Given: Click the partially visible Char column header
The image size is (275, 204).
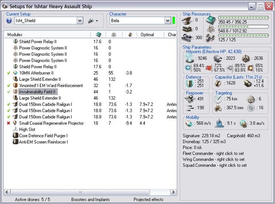Looking at the screenshot, I should tap(170, 34).
